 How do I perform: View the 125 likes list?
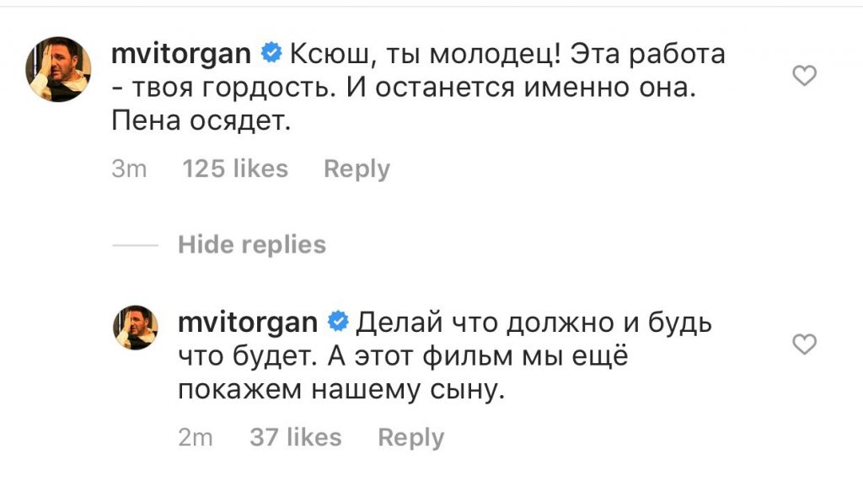coord(235,168)
